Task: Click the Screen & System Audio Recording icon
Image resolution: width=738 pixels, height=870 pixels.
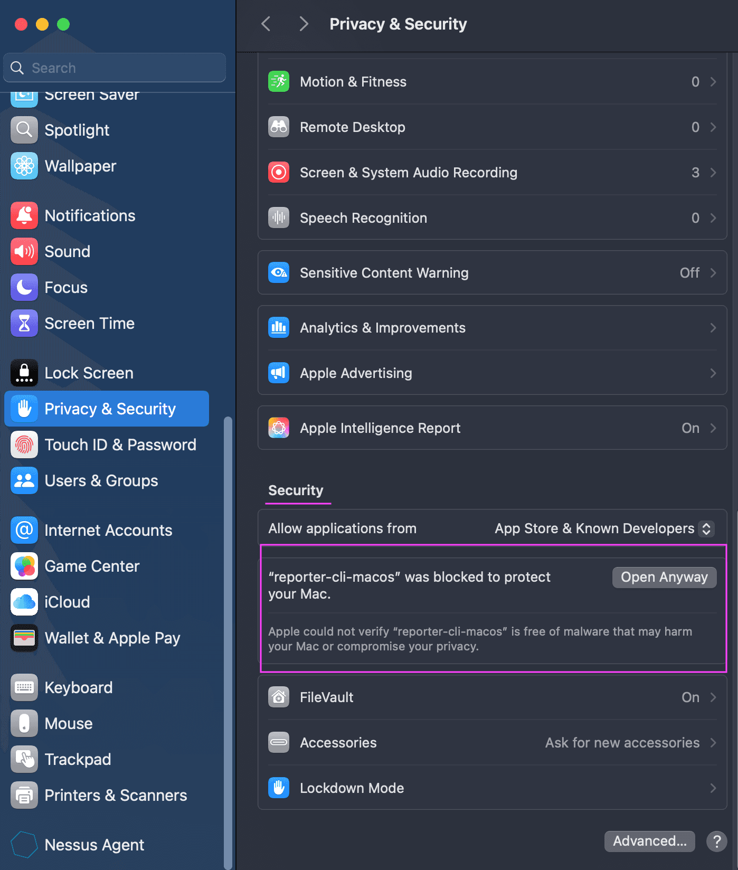Action: point(278,173)
